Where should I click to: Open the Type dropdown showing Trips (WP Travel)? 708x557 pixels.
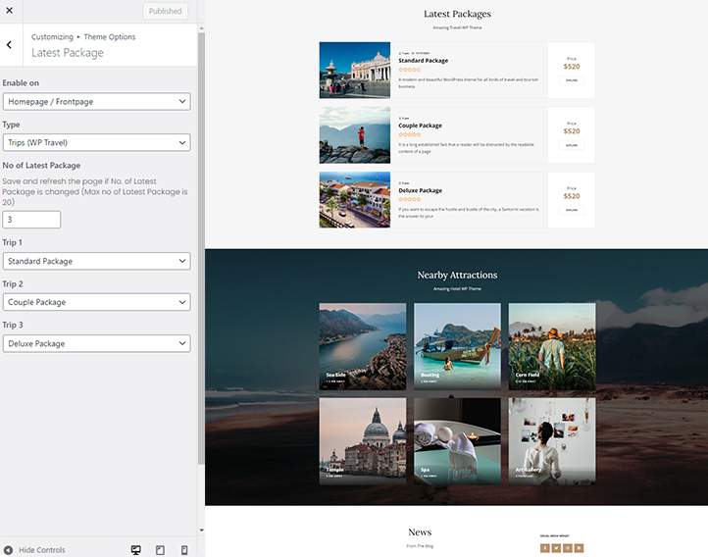96,143
